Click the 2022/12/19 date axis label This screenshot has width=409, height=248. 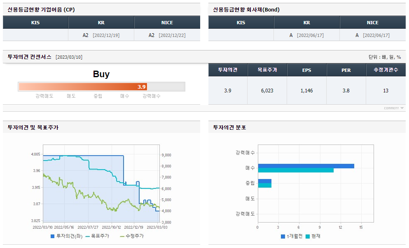pos(133,227)
